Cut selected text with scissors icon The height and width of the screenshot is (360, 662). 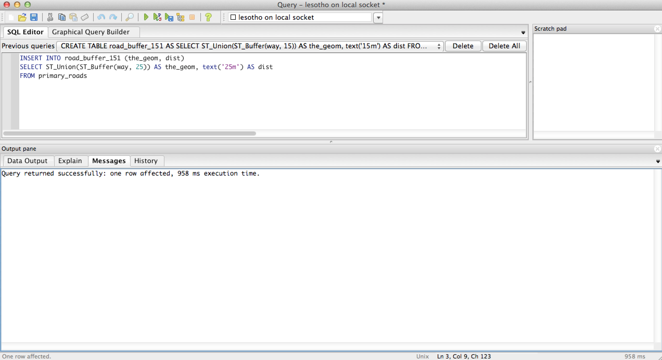50,17
